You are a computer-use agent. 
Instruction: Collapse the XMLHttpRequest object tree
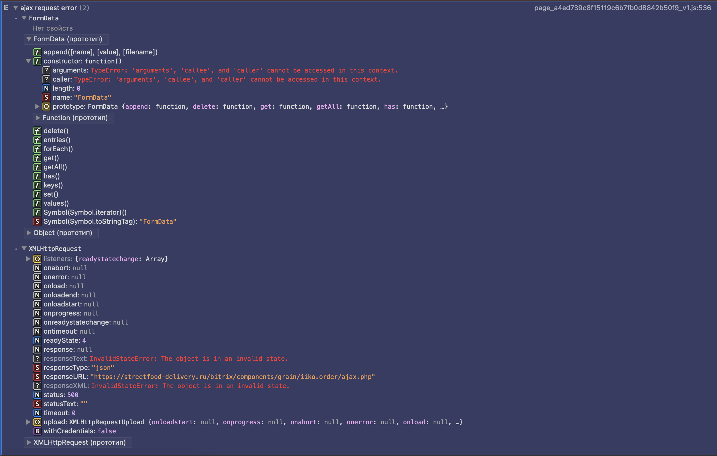tap(24, 249)
